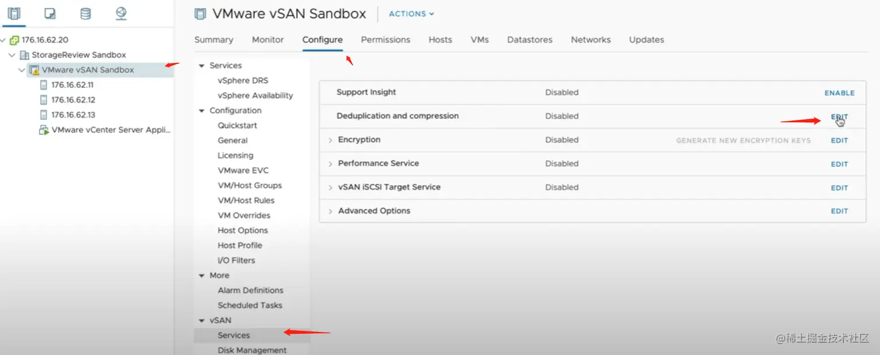This screenshot has height=355, width=880.
Task: Go to the Datastores tab
Action: click(530, 40)
